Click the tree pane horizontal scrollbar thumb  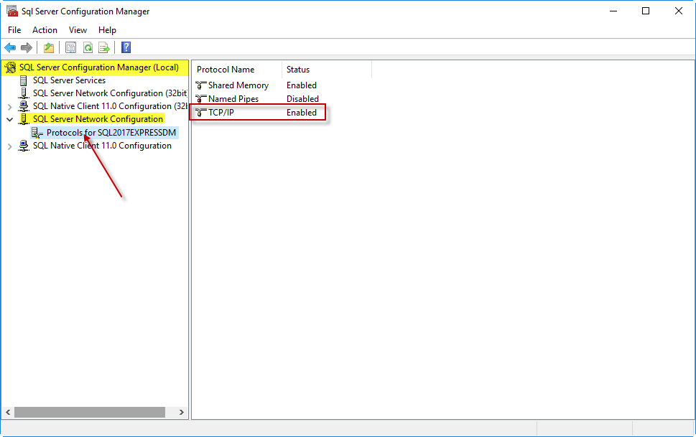click(90, 412)
